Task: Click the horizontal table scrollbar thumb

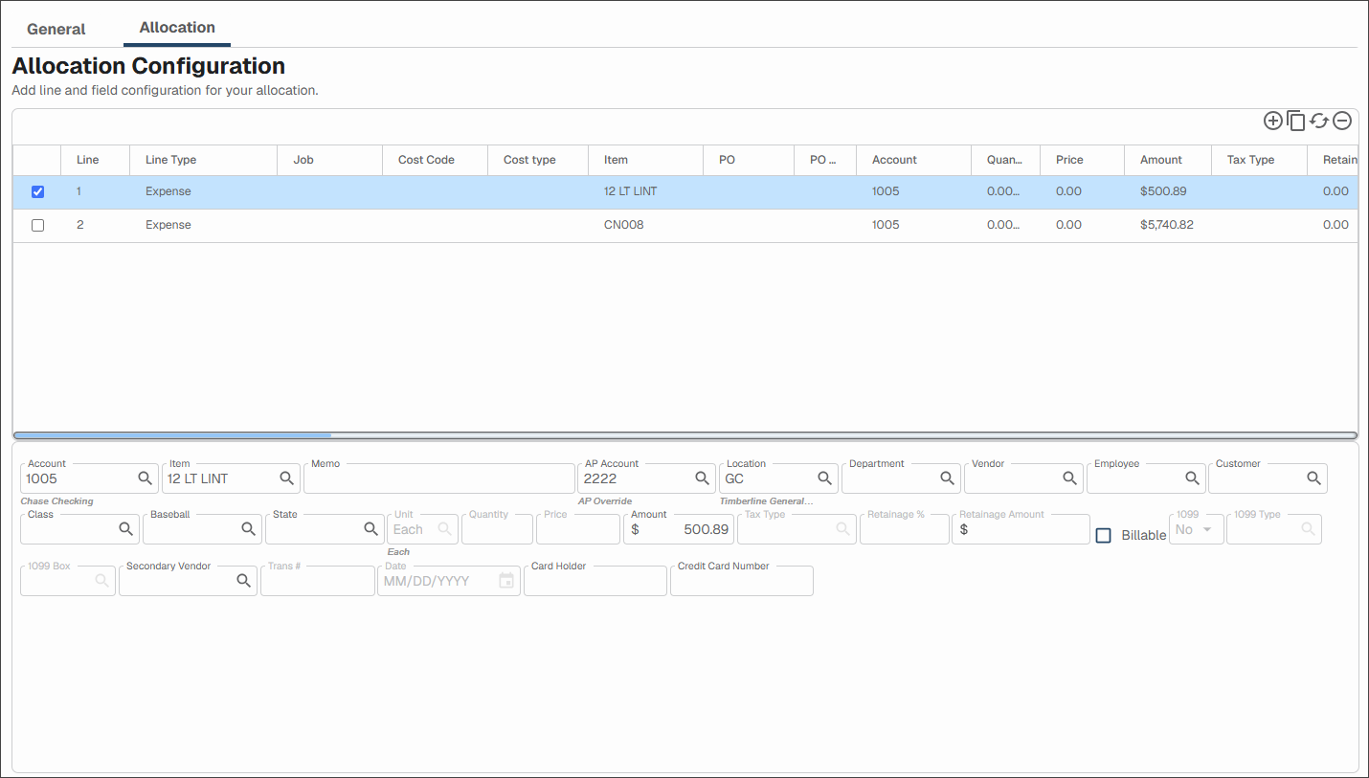Action: (x=172, y=434)
